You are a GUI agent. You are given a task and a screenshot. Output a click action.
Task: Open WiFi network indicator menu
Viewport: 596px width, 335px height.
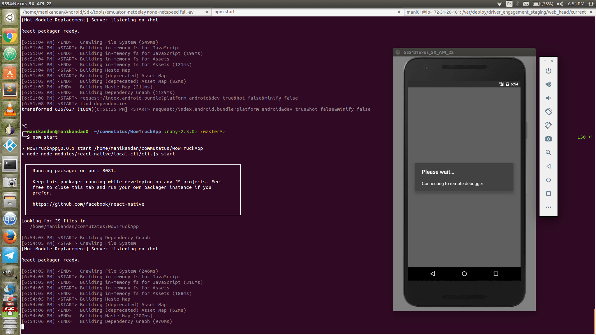pos(499,4)
